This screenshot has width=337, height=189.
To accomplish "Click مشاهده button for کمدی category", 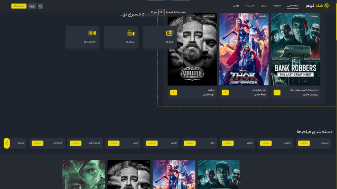I will coord(228,143).
